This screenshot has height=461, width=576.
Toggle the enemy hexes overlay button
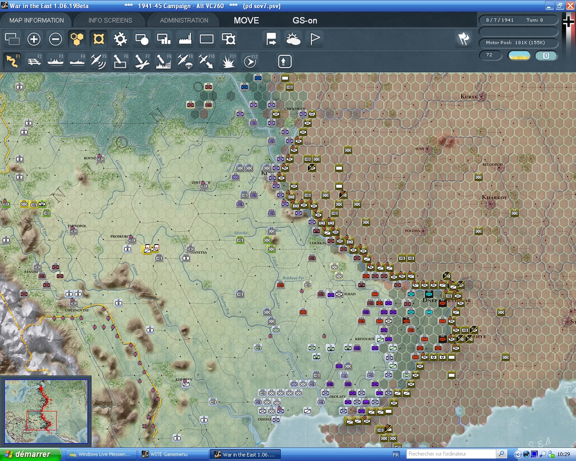[99, 39]
